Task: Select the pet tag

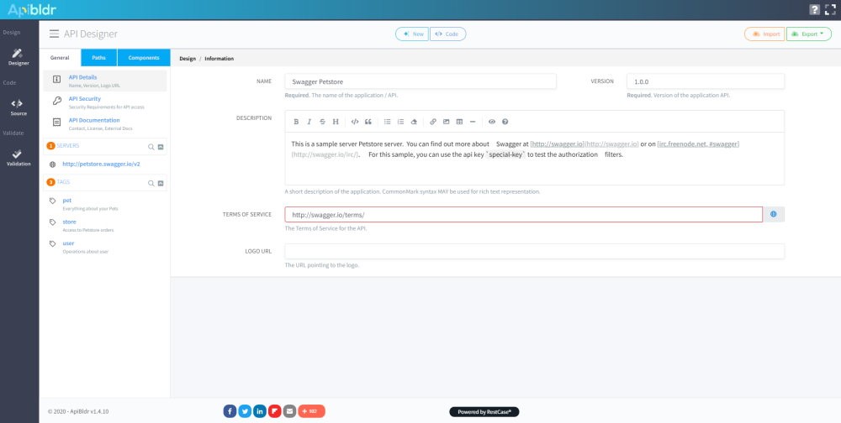Action: click(x=67, y=201)
